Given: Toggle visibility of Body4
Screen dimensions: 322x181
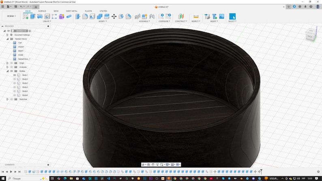Looking at the screenshot, I should click(x=15, y=87).
